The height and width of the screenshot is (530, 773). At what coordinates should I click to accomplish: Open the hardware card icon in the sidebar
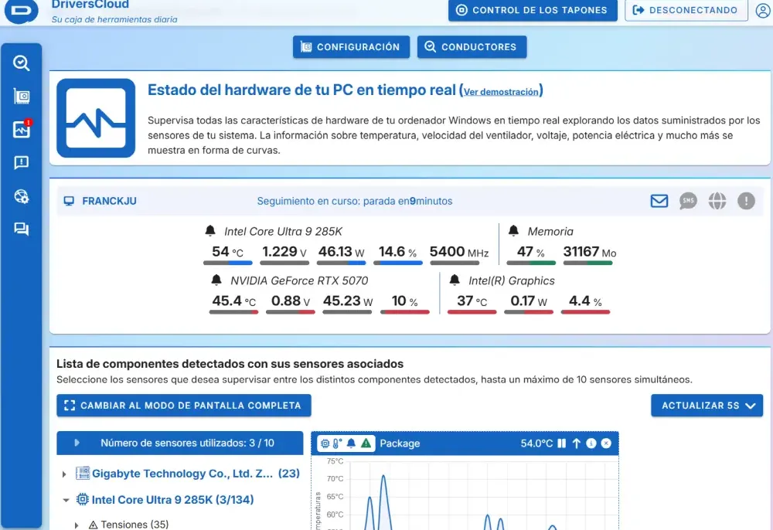21,97
